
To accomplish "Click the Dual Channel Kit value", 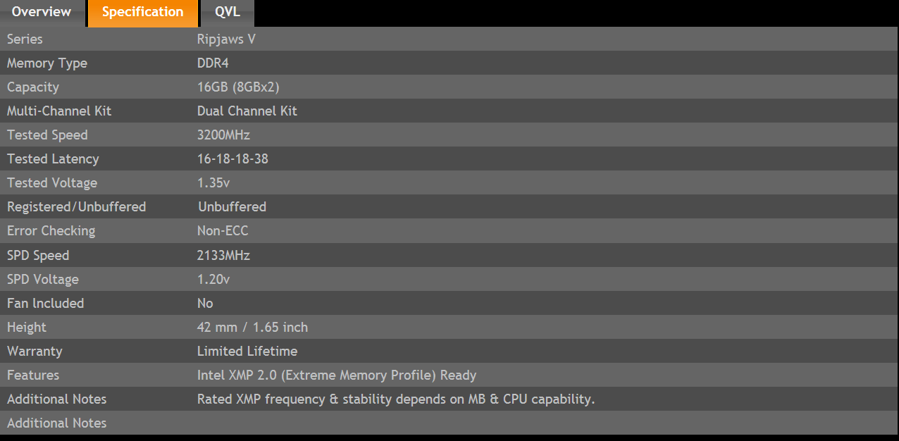I will 247,111.
